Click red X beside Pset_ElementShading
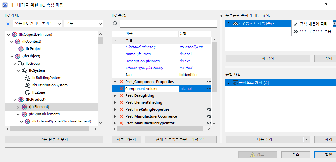The width and height of the screenshot is (336, 162). point(122,102)
